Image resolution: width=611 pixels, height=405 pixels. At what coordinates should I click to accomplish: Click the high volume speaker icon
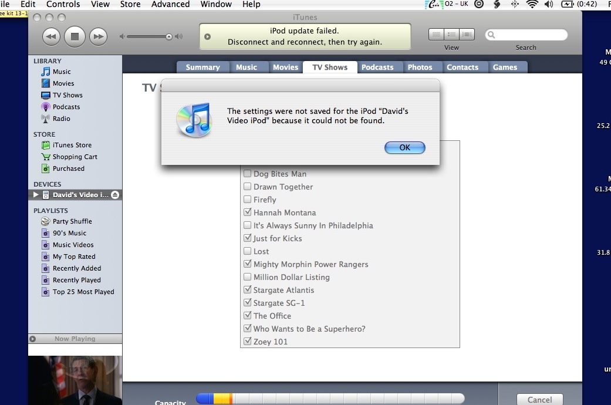click(179, 36)
